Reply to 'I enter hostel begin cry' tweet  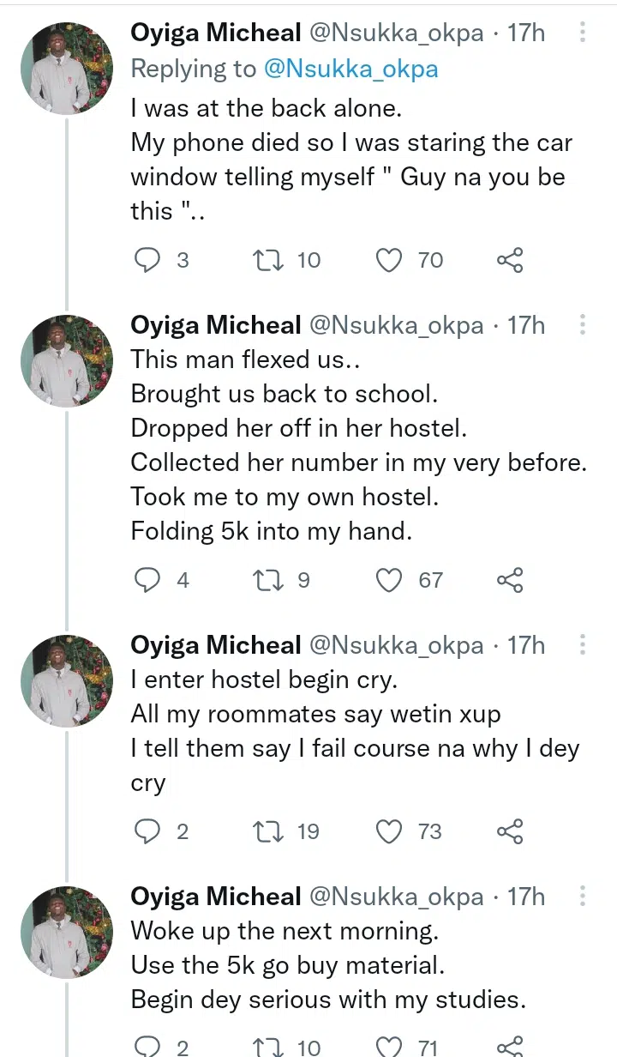[x=148, y=831]
